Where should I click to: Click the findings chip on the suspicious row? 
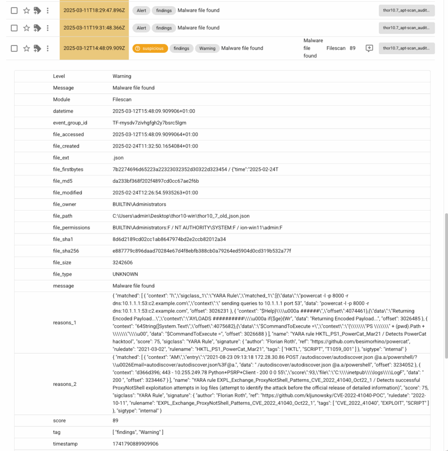(181, 48)
